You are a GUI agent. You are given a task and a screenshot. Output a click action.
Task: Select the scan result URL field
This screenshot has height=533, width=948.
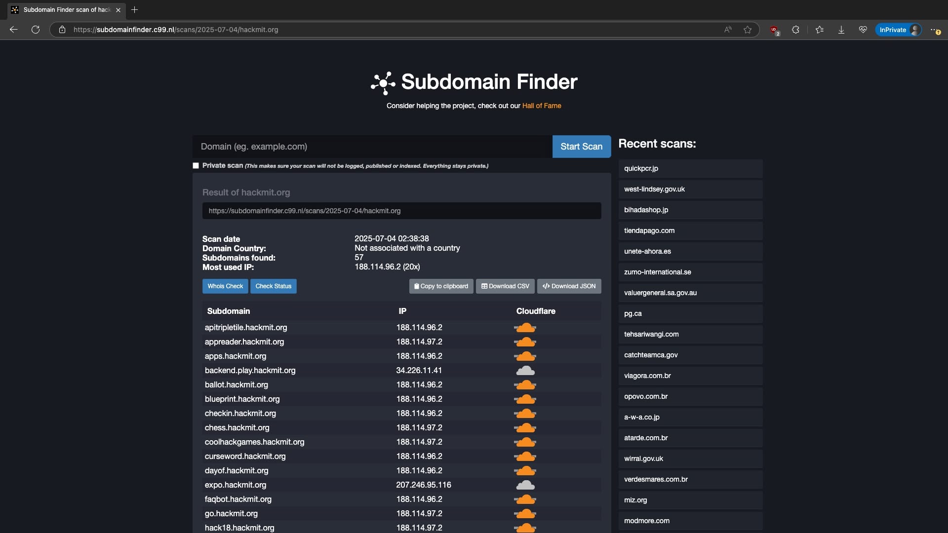point(402,211)
